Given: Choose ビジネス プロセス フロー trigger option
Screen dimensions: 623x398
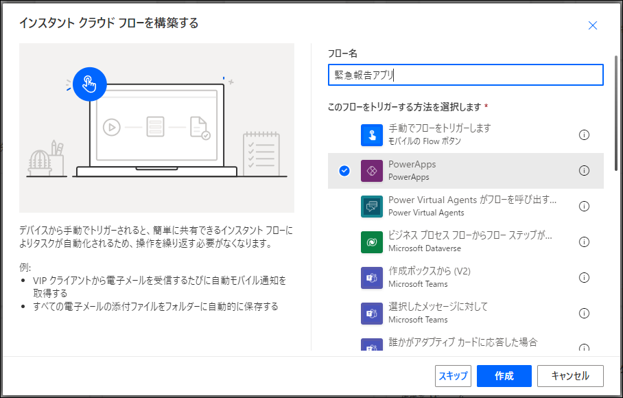Looking at the screenshot, I should (x=466, y=242).
